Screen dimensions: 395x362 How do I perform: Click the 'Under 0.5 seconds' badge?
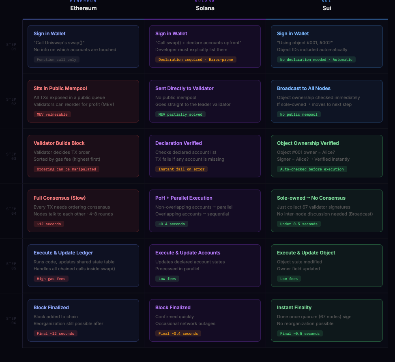pos(299,224)
